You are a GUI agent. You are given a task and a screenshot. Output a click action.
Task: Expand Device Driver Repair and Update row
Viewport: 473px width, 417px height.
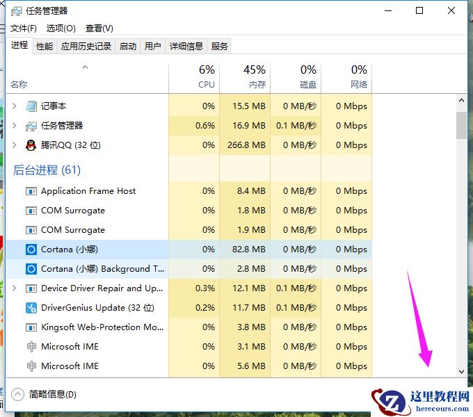pyautogui.click(x=14, y=288)
